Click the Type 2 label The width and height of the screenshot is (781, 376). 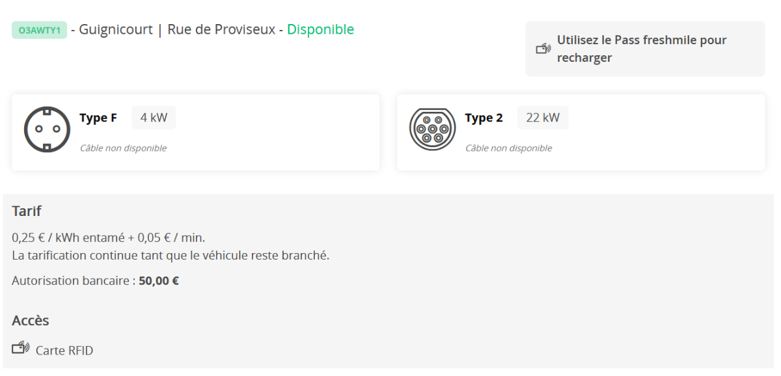[x=484, y=118]
